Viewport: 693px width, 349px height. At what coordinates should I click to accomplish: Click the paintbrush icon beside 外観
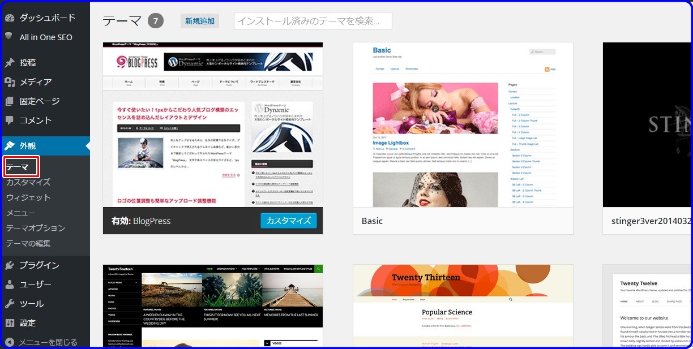point(9,145)
